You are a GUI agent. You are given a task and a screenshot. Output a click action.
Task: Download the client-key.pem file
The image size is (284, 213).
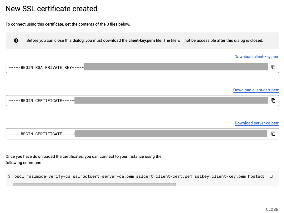point(257,56)
